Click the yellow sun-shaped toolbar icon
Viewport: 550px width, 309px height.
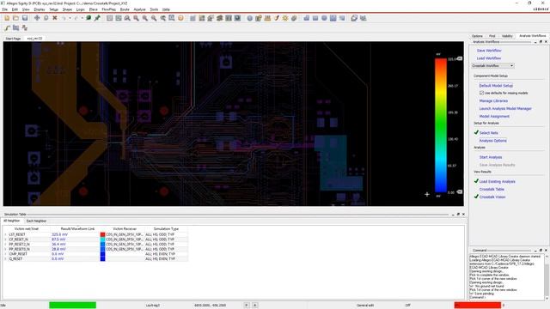coord(285,18)
